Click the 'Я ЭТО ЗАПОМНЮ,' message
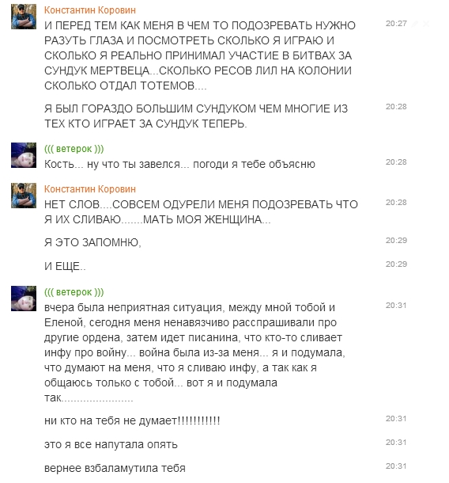Viewport: 449px width, 483px height. click(92, 243)
